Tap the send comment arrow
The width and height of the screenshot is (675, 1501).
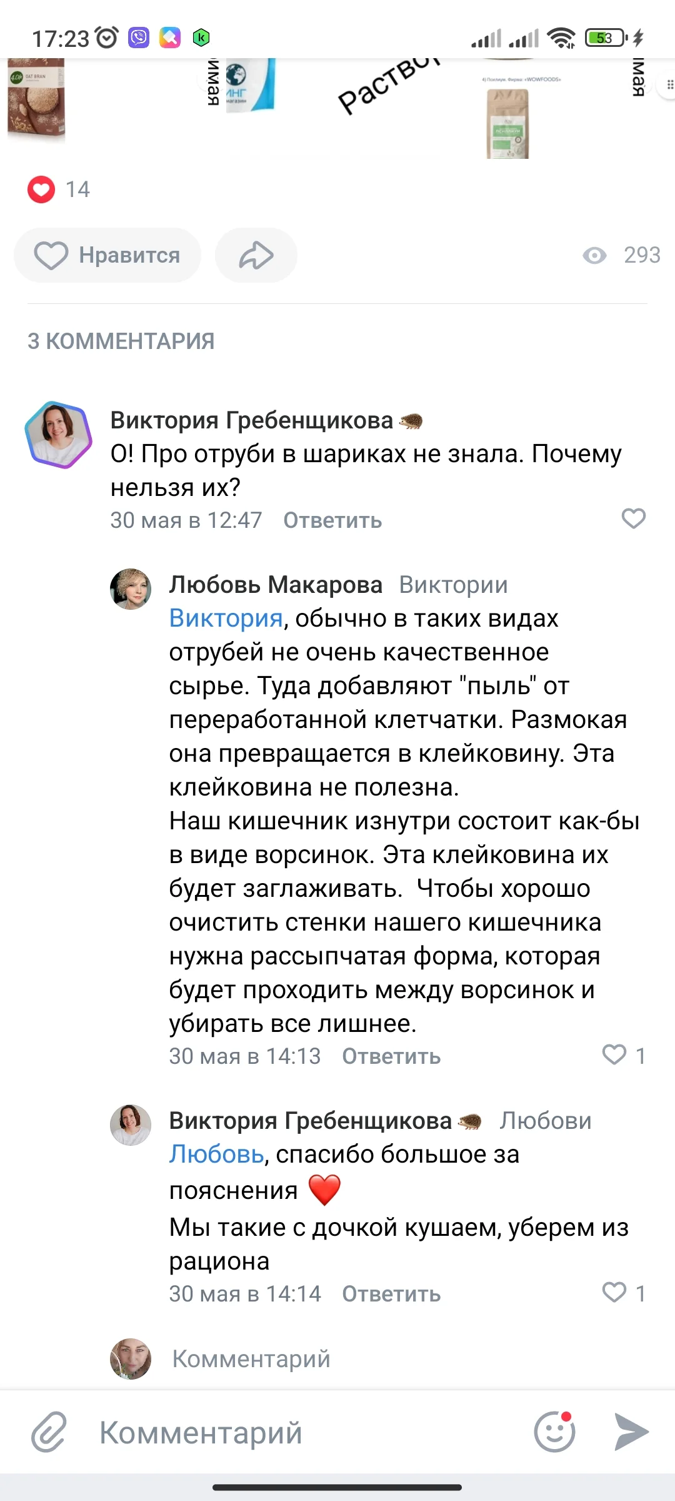click(631, 1431)
